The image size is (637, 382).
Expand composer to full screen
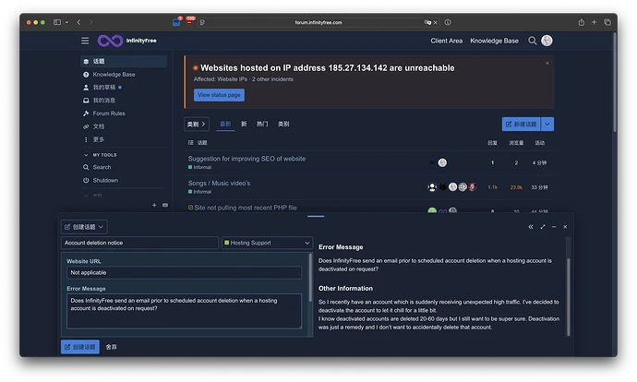[x=543, y=227]
